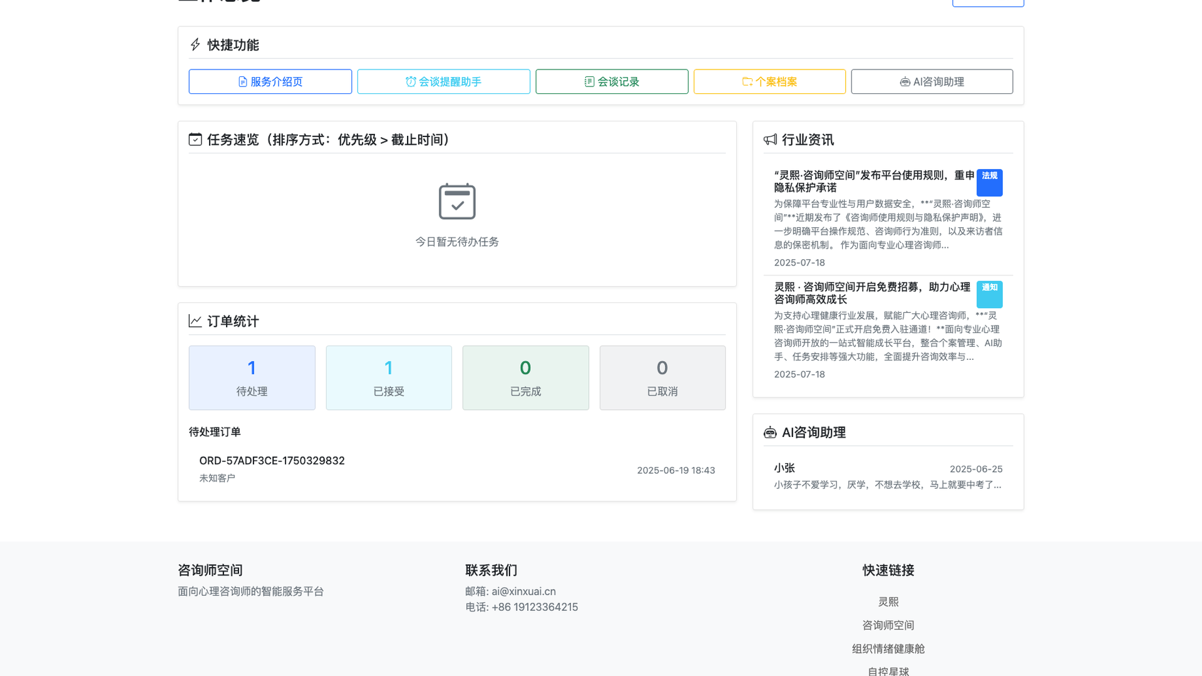Click the megaphone icon beside 行业资讯
The image size is (1202, 676).
pyautogui.click(x=770, y=140)
